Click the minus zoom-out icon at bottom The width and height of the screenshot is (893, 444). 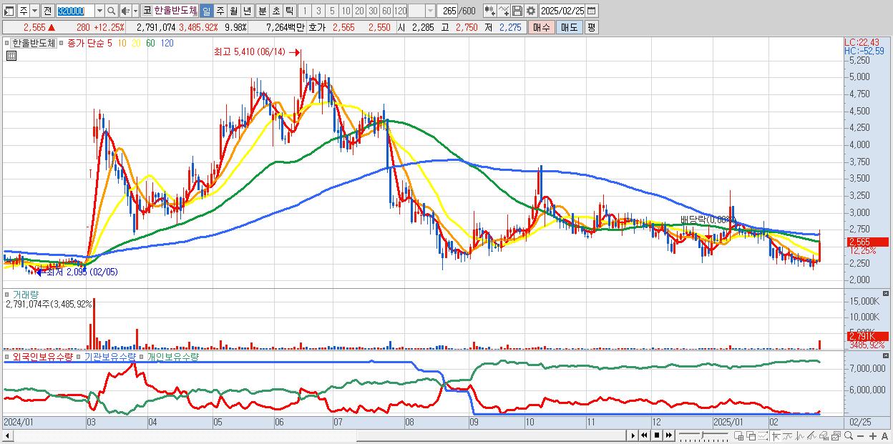pyautogui.click(x=861, y=435)
